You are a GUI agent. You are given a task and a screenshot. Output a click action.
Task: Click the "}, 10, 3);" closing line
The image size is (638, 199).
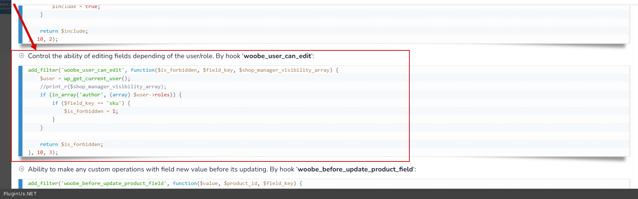43,152
